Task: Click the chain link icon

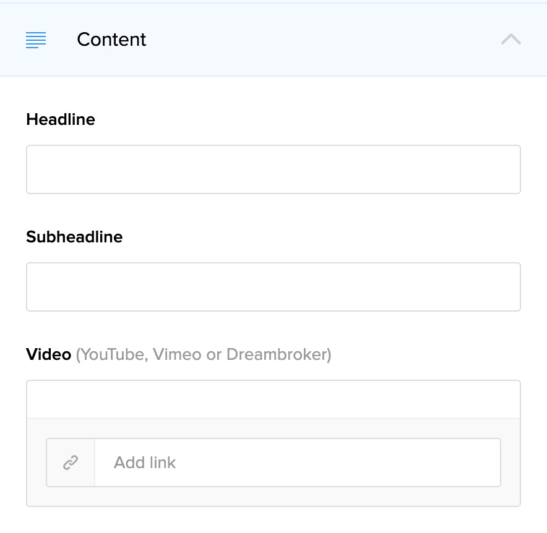Action: coord(71,463)
